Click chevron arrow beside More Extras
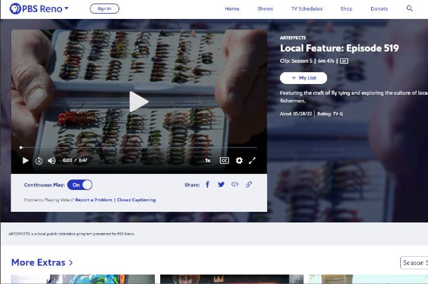The height and width of the screenshot is (284, 428). click(71, 263)
